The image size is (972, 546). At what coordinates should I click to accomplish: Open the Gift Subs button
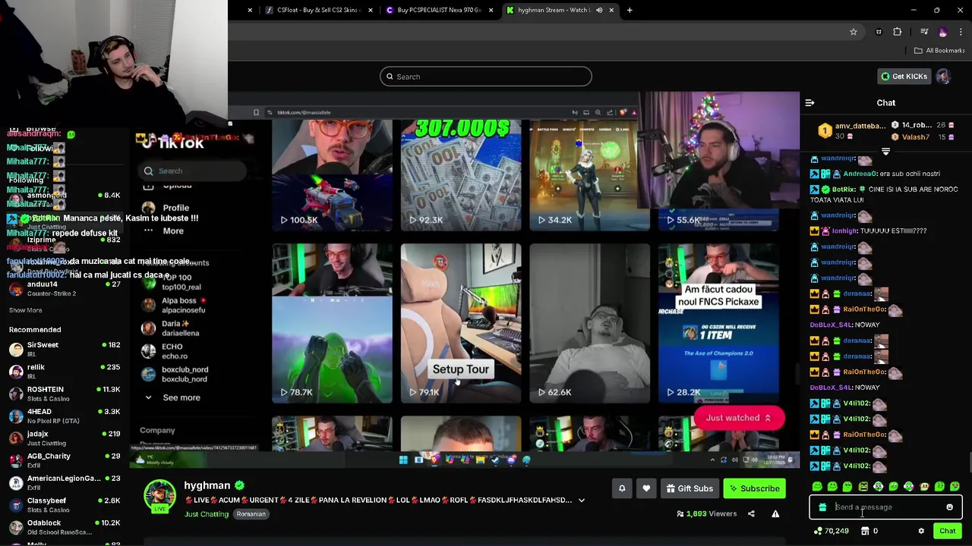(x=690, y=488)
